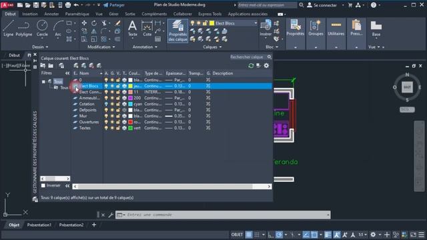Close the layer properties manager palette

pyautogui.click(x=35, y=55)
